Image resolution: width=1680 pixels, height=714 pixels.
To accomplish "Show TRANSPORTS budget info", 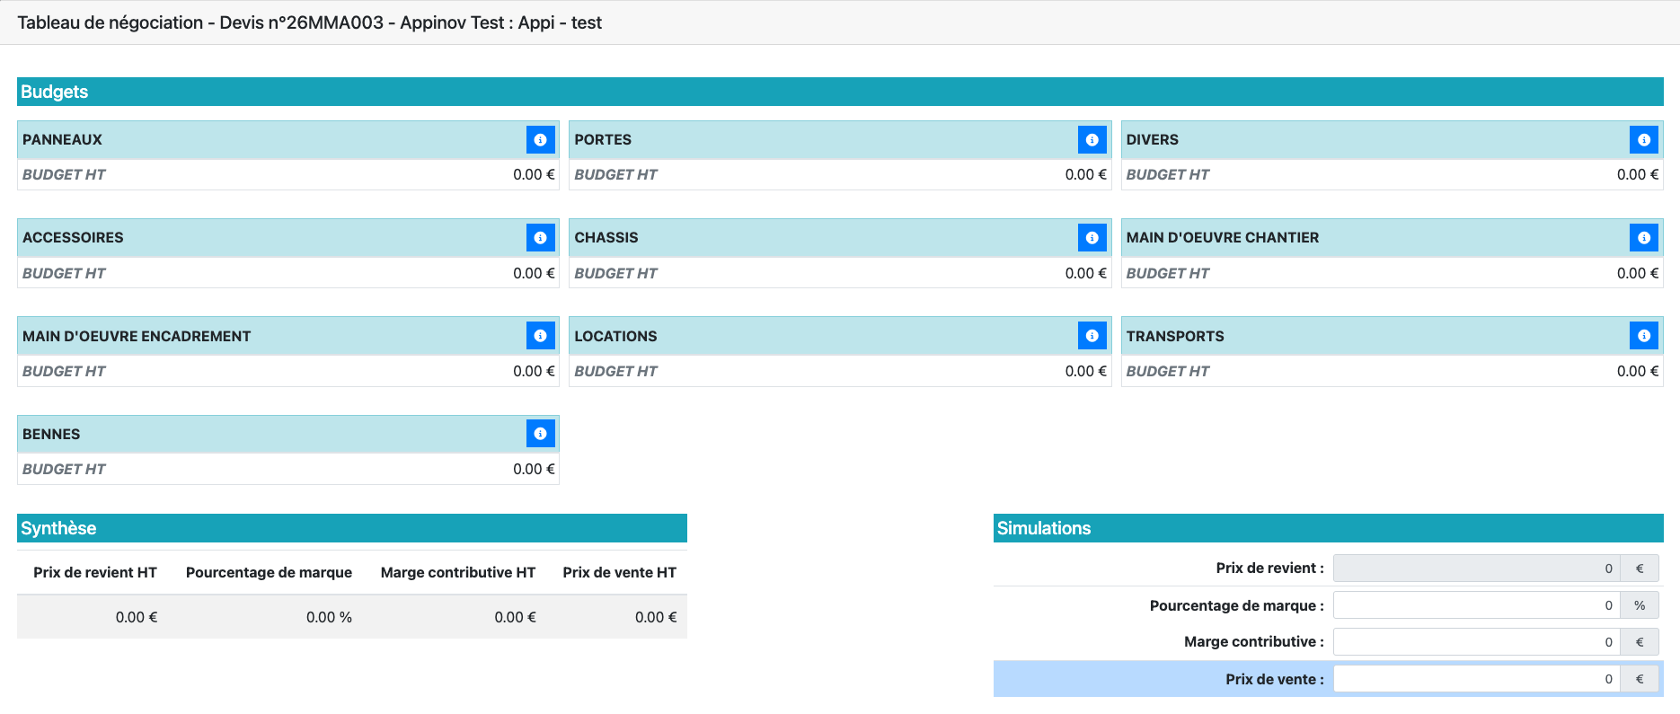I will pos(1643,336).
